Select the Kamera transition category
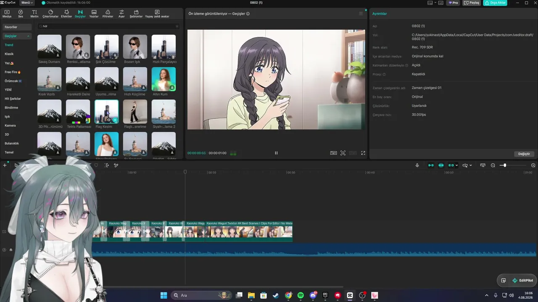 click(x=10, y=125)
